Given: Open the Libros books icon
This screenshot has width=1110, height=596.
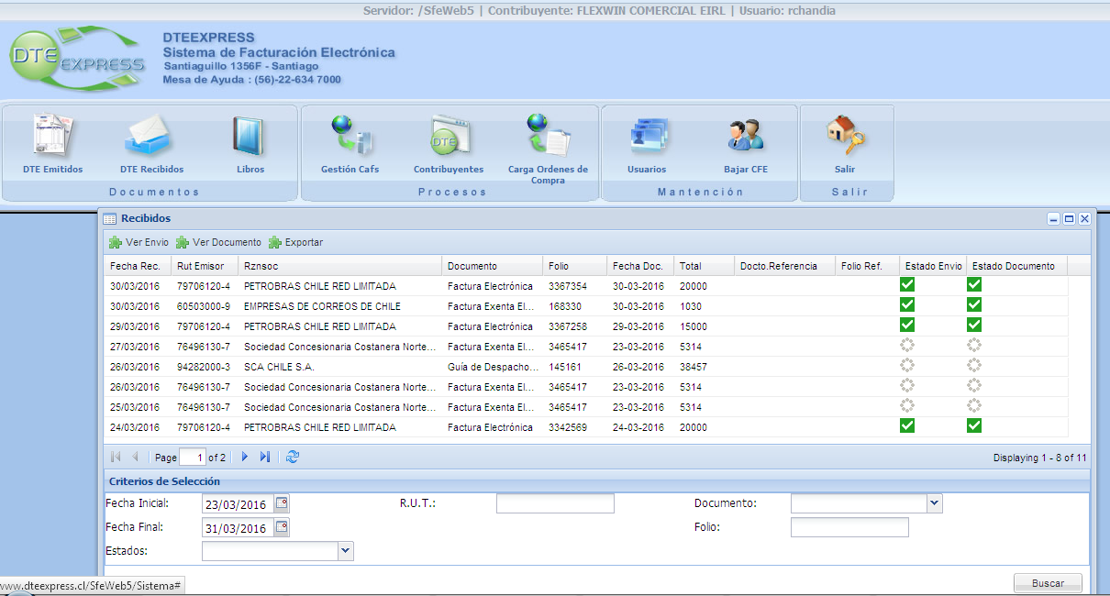Looking at the screenshot, I should tap(250, 137).
